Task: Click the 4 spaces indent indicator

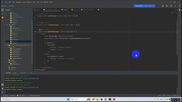Action: pyautogui.click(x=174, y=96)
